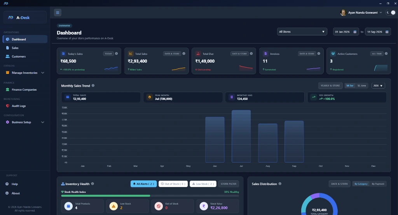This screenshot has height=215, width=398.
Task: Show Sales Distribution By Payment
Action: (x=378, y=184)
